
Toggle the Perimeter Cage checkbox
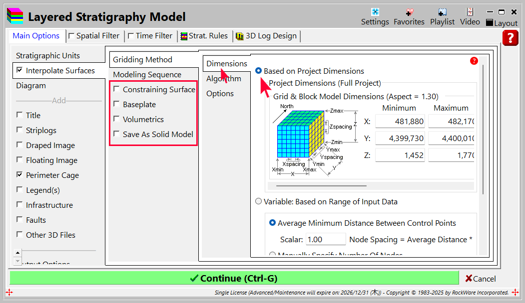pyautogui.click(x=19, y=175)
